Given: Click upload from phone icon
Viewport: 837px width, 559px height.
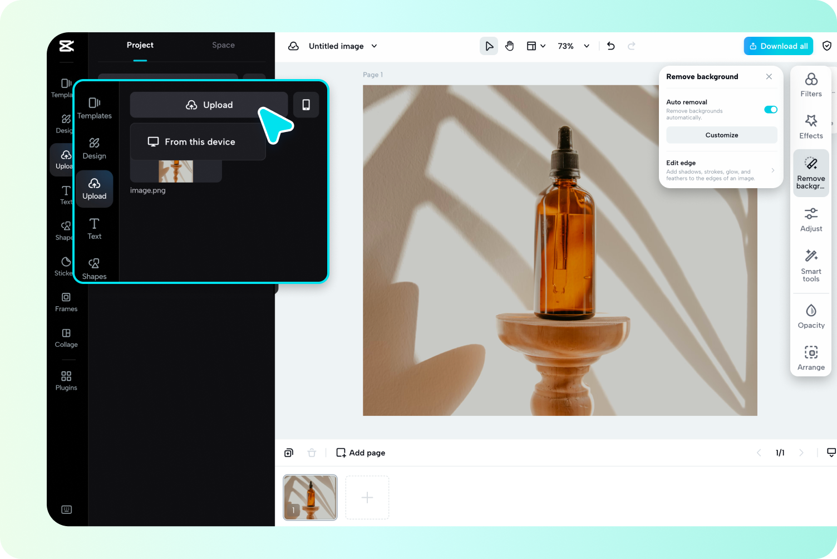Looking at the screenshot, I should coord(306,105).
